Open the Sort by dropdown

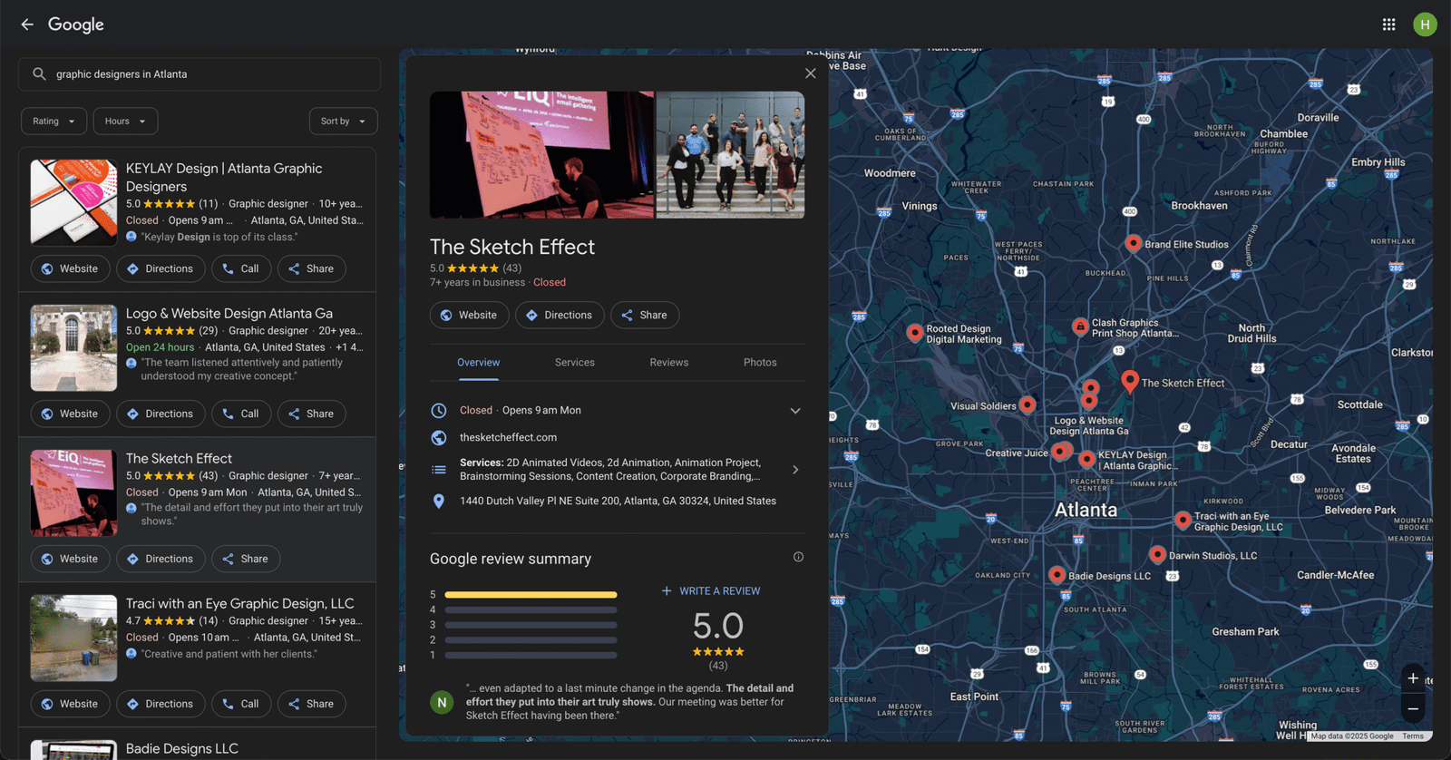point(344,122)
